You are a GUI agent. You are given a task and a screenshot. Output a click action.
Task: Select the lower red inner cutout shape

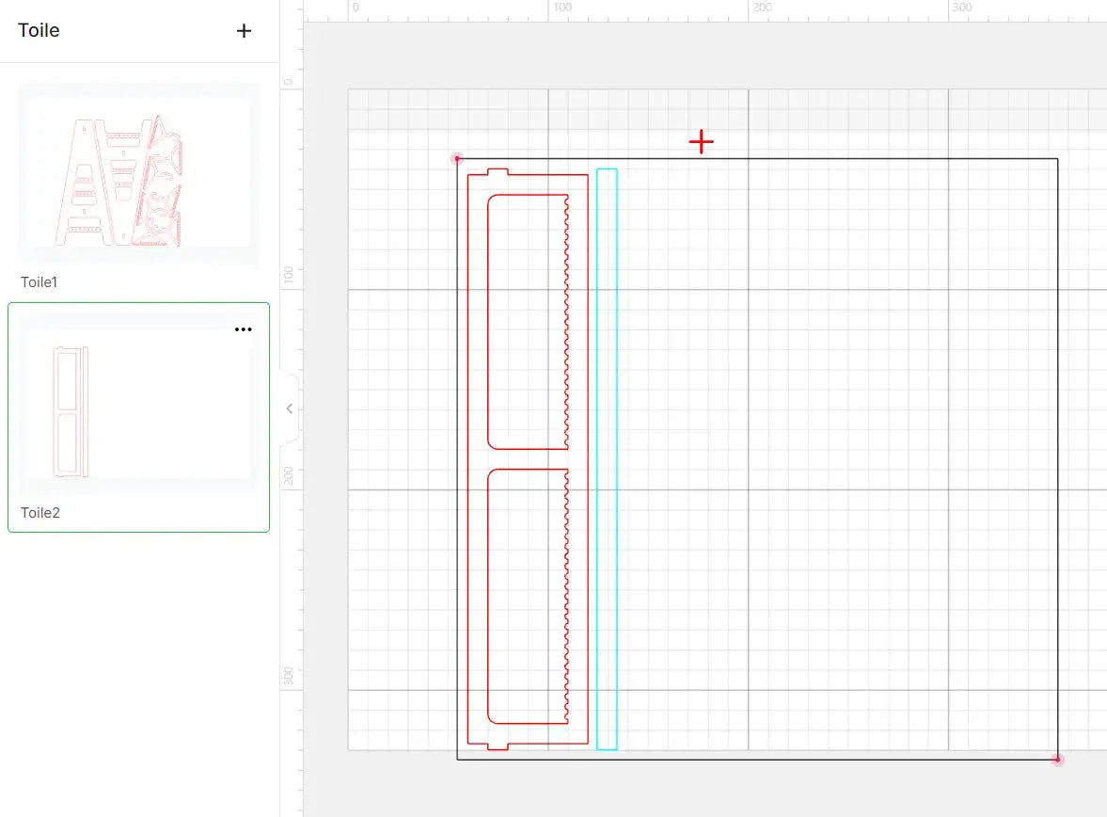point(488,593)
